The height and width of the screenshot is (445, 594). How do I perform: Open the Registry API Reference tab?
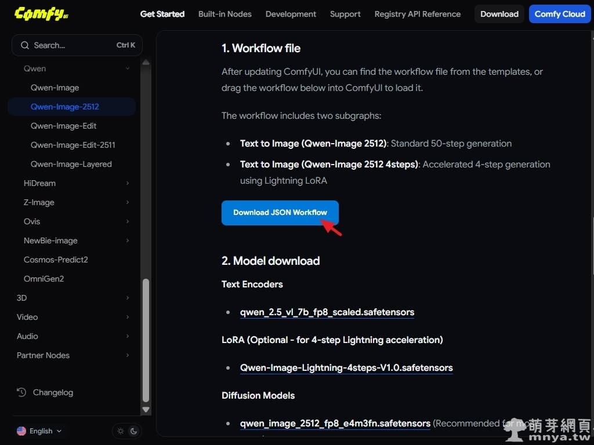coord(417,14)
